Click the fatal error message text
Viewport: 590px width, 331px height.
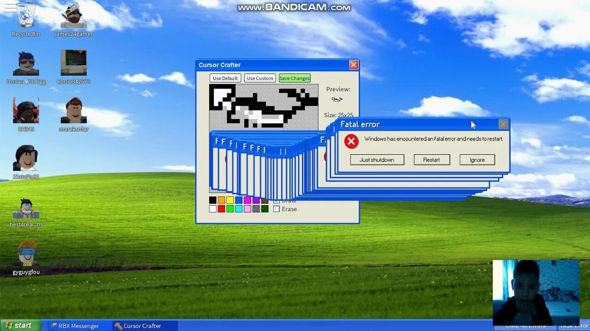[434, 139]
